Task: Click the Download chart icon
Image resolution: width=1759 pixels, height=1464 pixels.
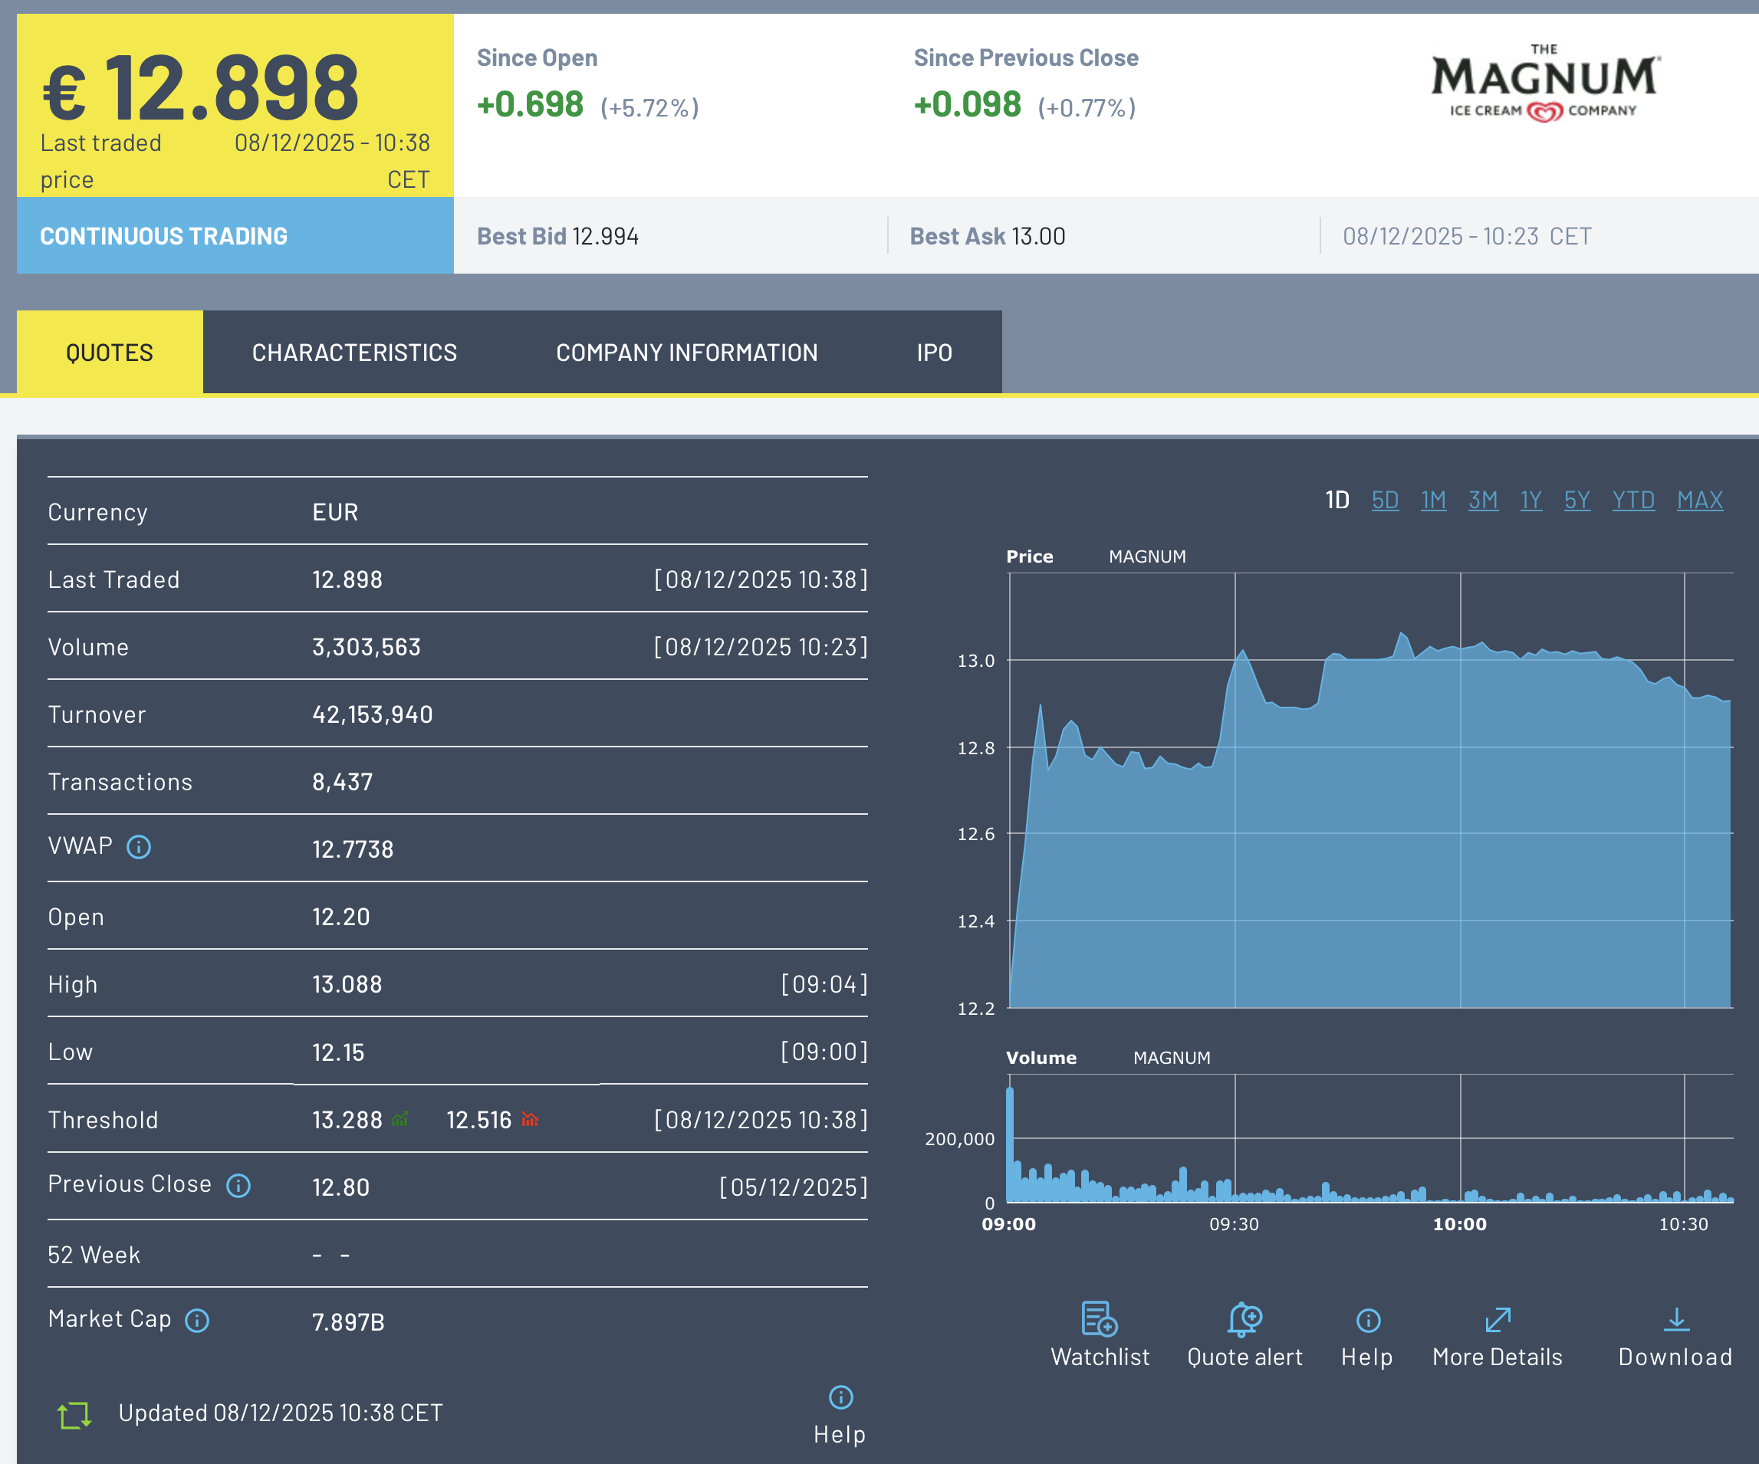Action: pos(1675,1321)
